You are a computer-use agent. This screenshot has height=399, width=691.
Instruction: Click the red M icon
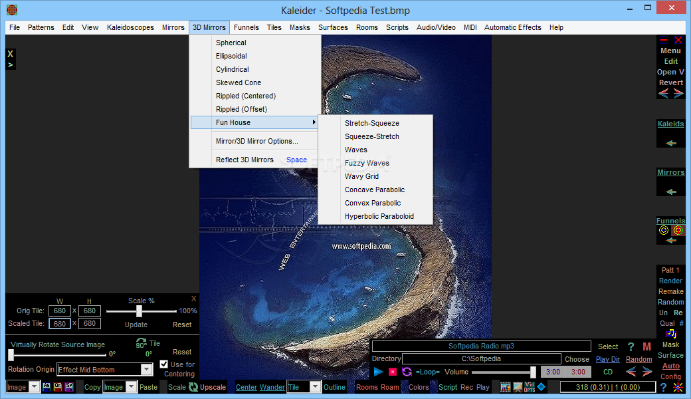(646, 346)
